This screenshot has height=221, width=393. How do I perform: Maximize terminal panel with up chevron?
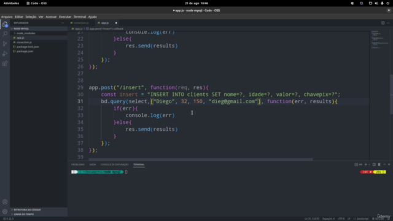click(x=384, y=165)
